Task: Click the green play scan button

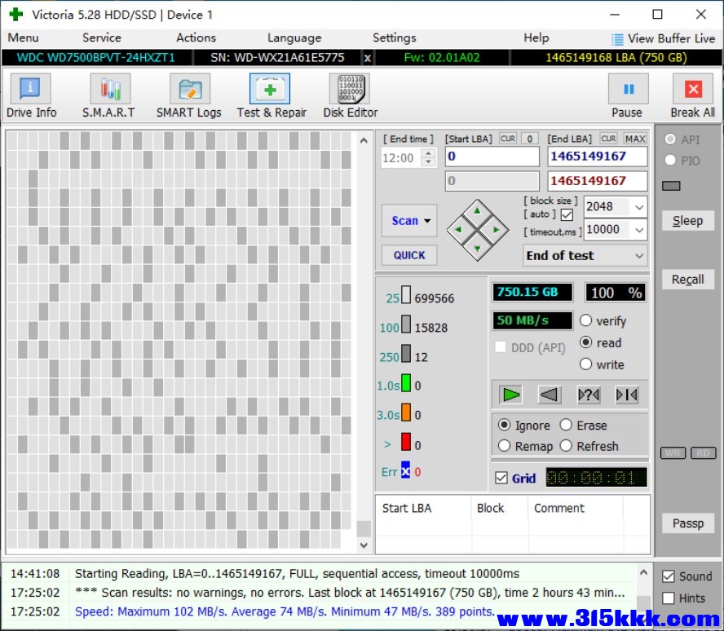Action: pos(511,395)
